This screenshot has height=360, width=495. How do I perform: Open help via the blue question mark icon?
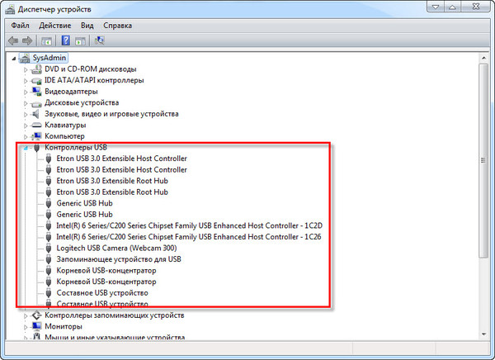64,40
